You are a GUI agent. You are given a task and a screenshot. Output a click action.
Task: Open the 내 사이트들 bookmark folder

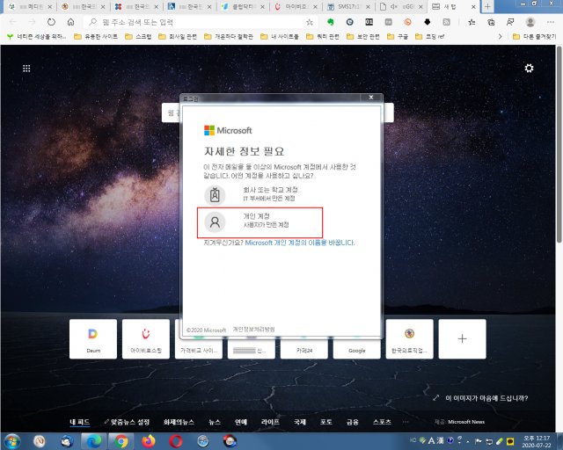(280, 37)
